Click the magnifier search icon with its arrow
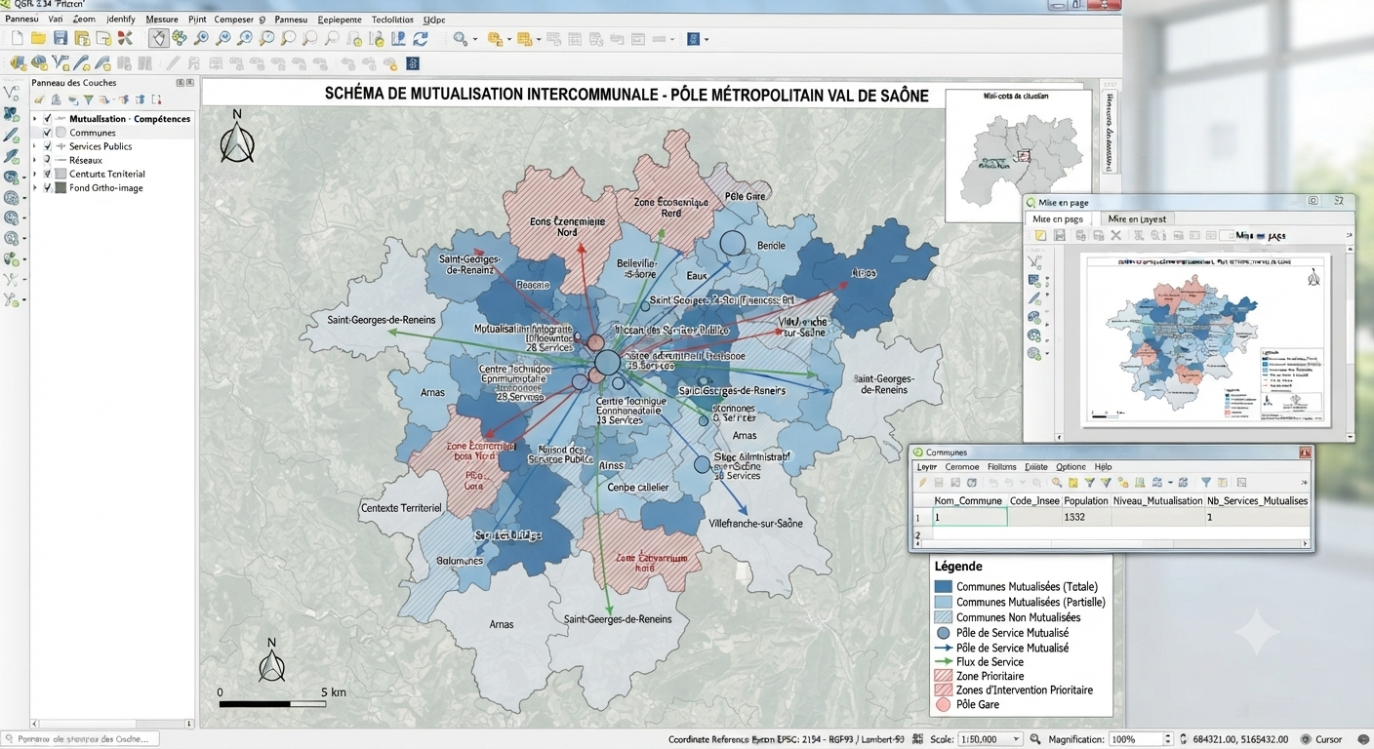 coord(460,39)
